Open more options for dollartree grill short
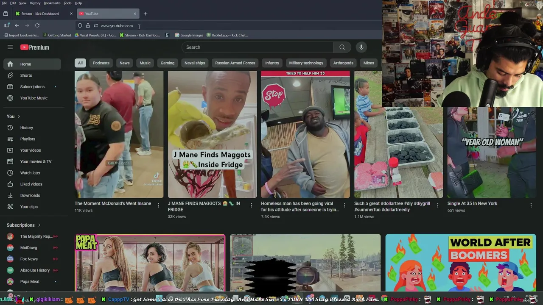This screenshot has width=543, height=305. click(438, 205)
